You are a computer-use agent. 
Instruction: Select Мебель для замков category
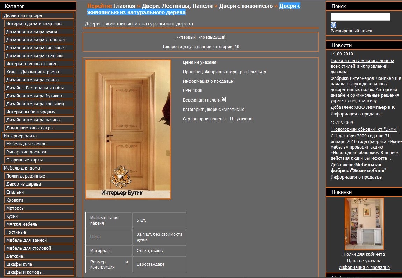[x=39, y=144]
